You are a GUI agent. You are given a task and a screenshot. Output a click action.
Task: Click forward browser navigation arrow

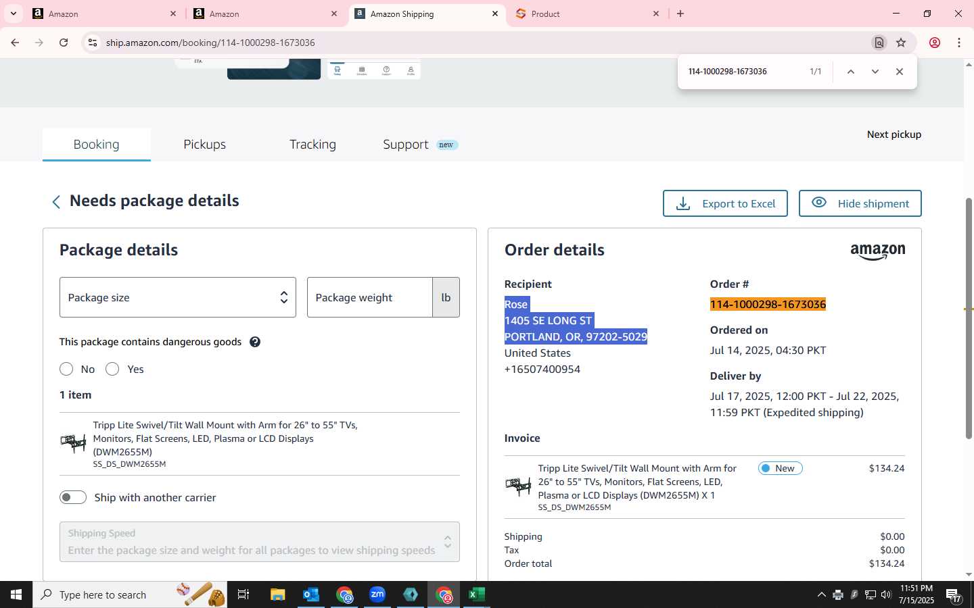point(39,43)
